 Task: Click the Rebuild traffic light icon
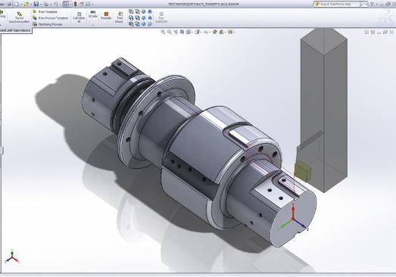75,4
